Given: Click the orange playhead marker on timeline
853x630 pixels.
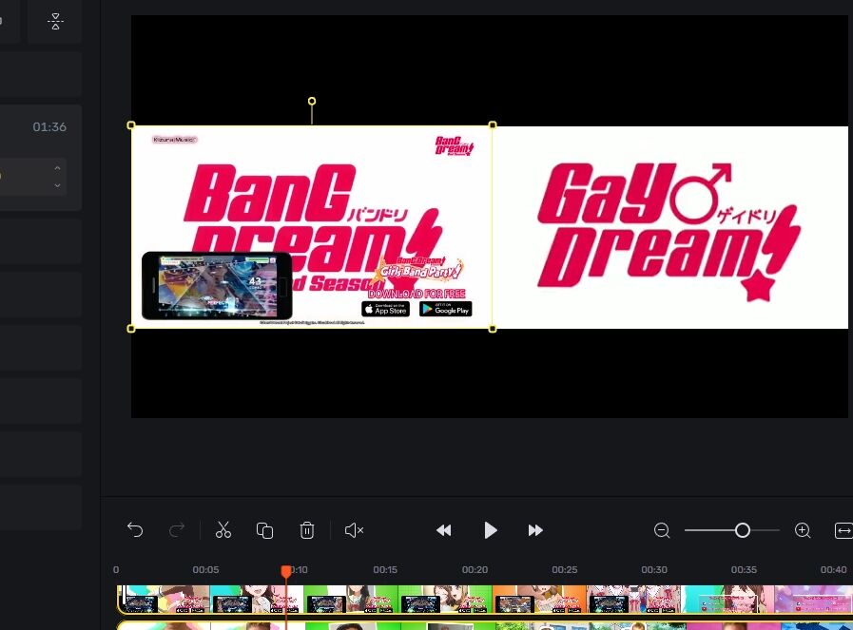Looking at the screenshot, I should click(x=286, y=571).
